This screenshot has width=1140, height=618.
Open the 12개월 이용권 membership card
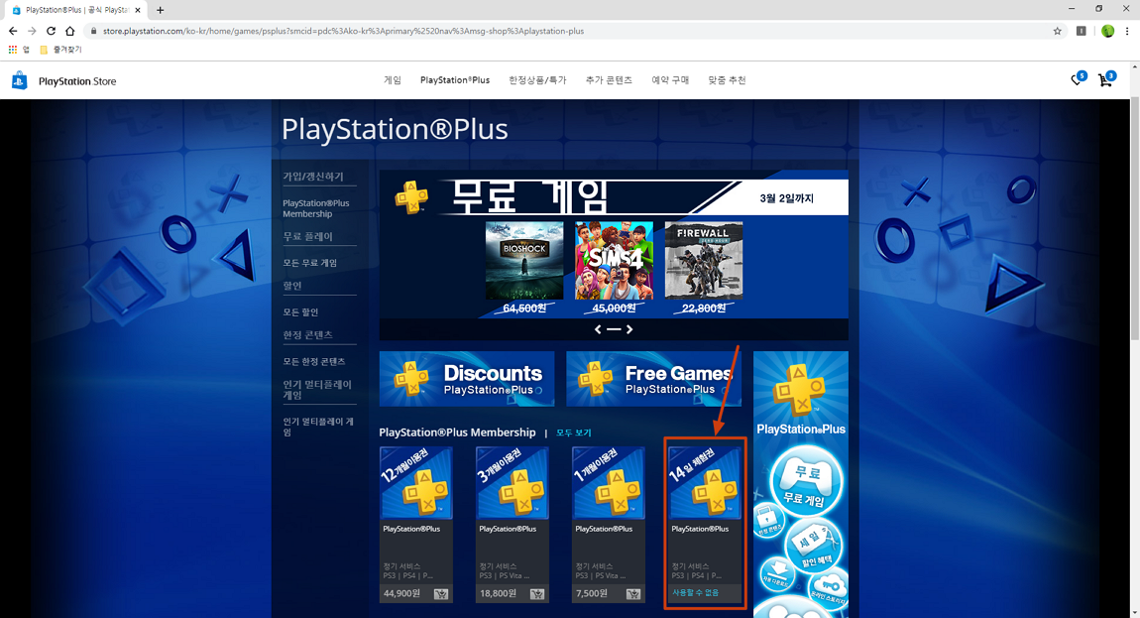pyautogui.click(x=416, y=525)
